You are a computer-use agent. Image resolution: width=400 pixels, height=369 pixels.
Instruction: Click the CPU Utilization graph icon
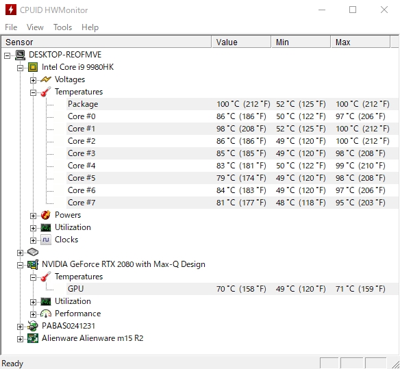pos(46,227)
